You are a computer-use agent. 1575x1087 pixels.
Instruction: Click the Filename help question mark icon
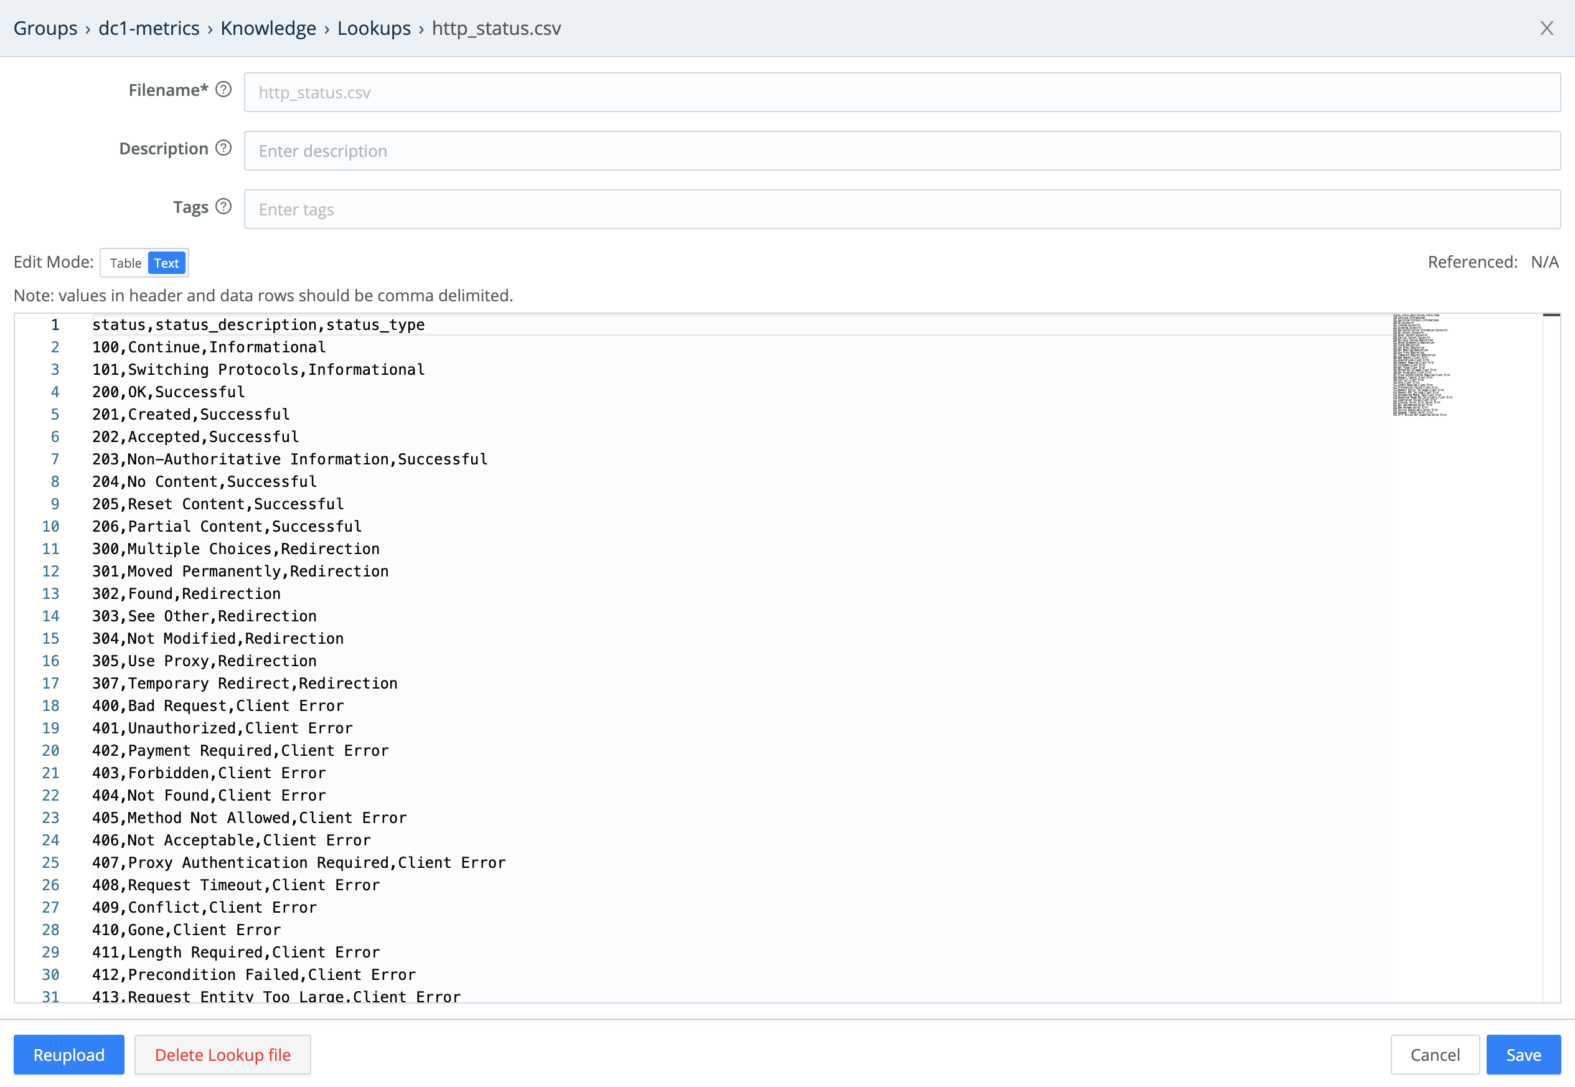[x=223, y=90]
